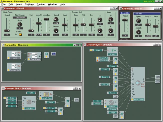Select the A to E Perm module

pyautogui.click(x=46, y=95)
